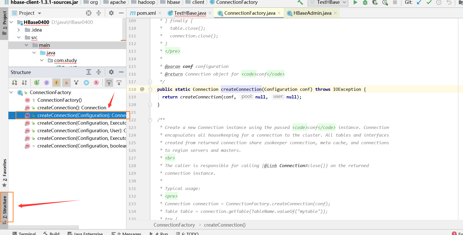Viewport: 463px width, 235px height.
Task: Open the Terminal tool window
Action: [x=24, y=233]
